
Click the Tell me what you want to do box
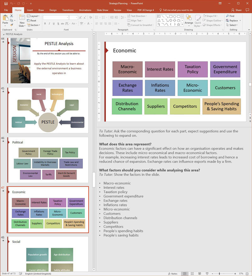click(176, 10)
